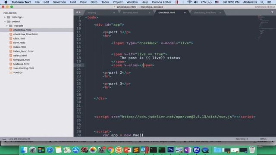Open Photoshop icon in the dock
This screenshot has height=155, width=276.
point(170,150)
